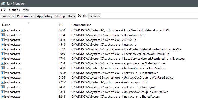Switch to the Processes tab

(x=8, y=16)
